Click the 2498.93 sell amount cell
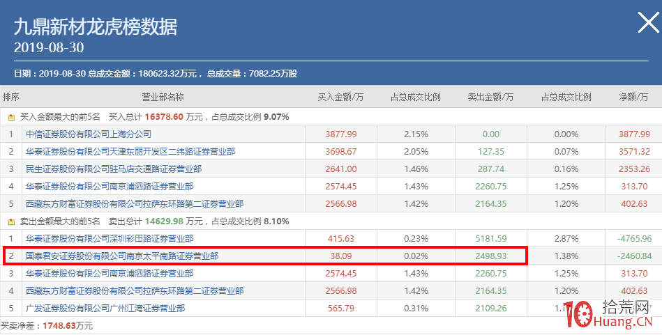This screenshot has height=335, width=662. point(491,256)
